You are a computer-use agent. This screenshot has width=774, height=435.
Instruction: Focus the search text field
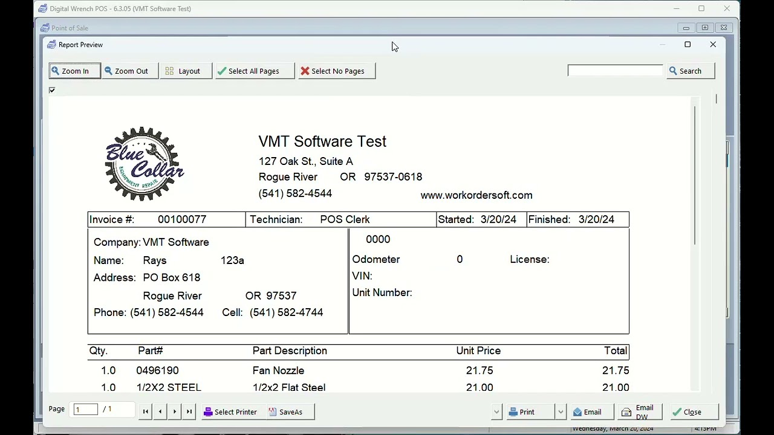point(615,71)
